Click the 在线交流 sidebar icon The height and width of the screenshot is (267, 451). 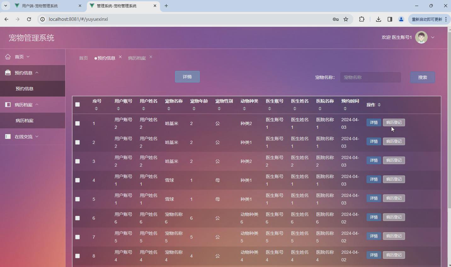pos(8,136)
